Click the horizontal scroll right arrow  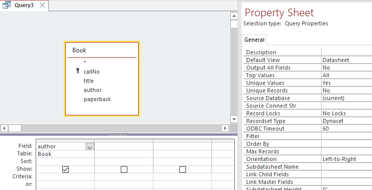coord(225,128)
